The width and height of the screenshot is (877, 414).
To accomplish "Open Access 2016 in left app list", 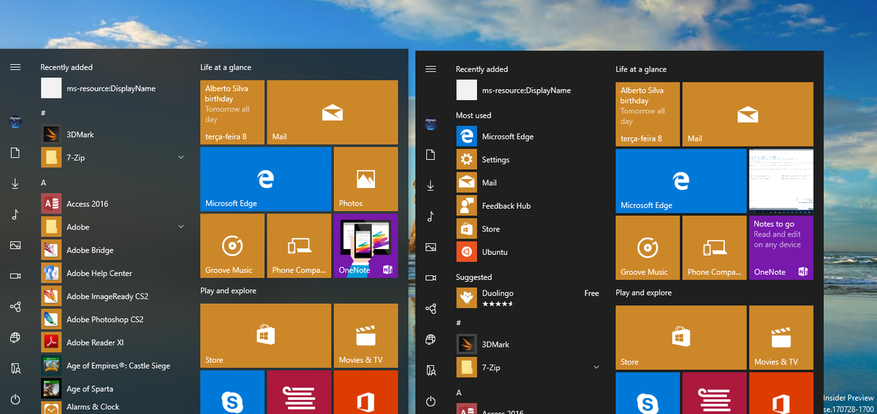I will tap(113, 204).
